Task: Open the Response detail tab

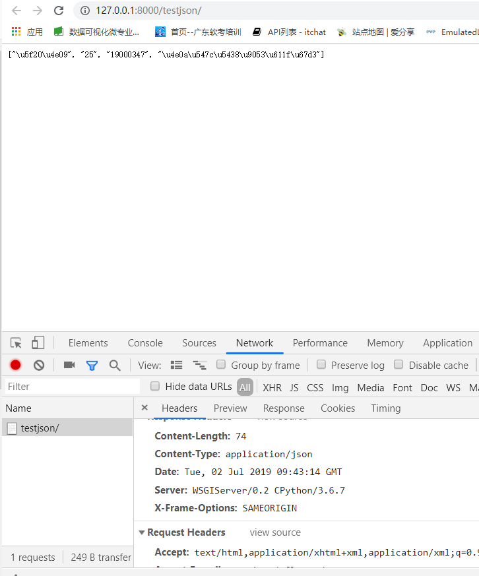Action: click(x=284, y=408)
